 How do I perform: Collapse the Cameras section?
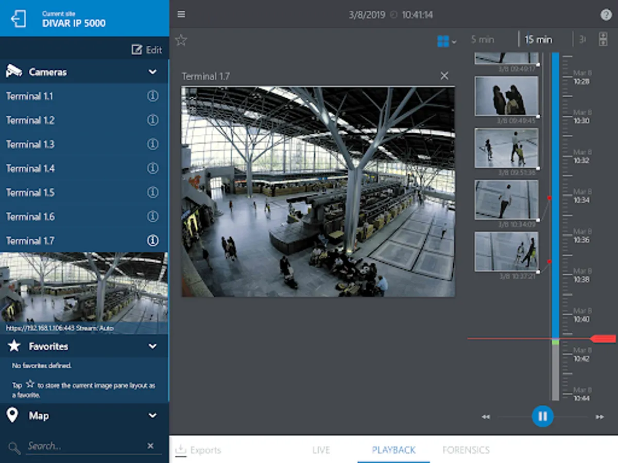tap(152, 72)
